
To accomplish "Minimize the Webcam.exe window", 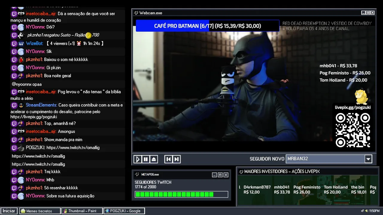I will tap(363, 13).
